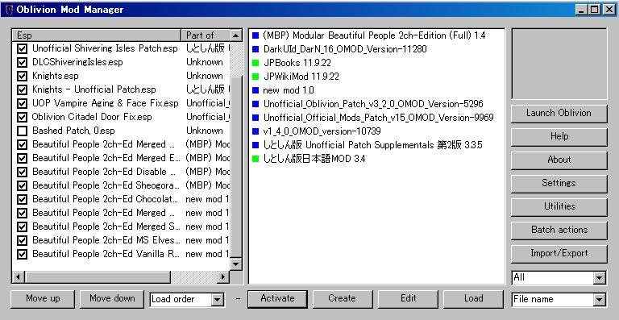Viewport: 619px width, 320px height.
Task: Click the Load button
Action: (x=473, y=299)
